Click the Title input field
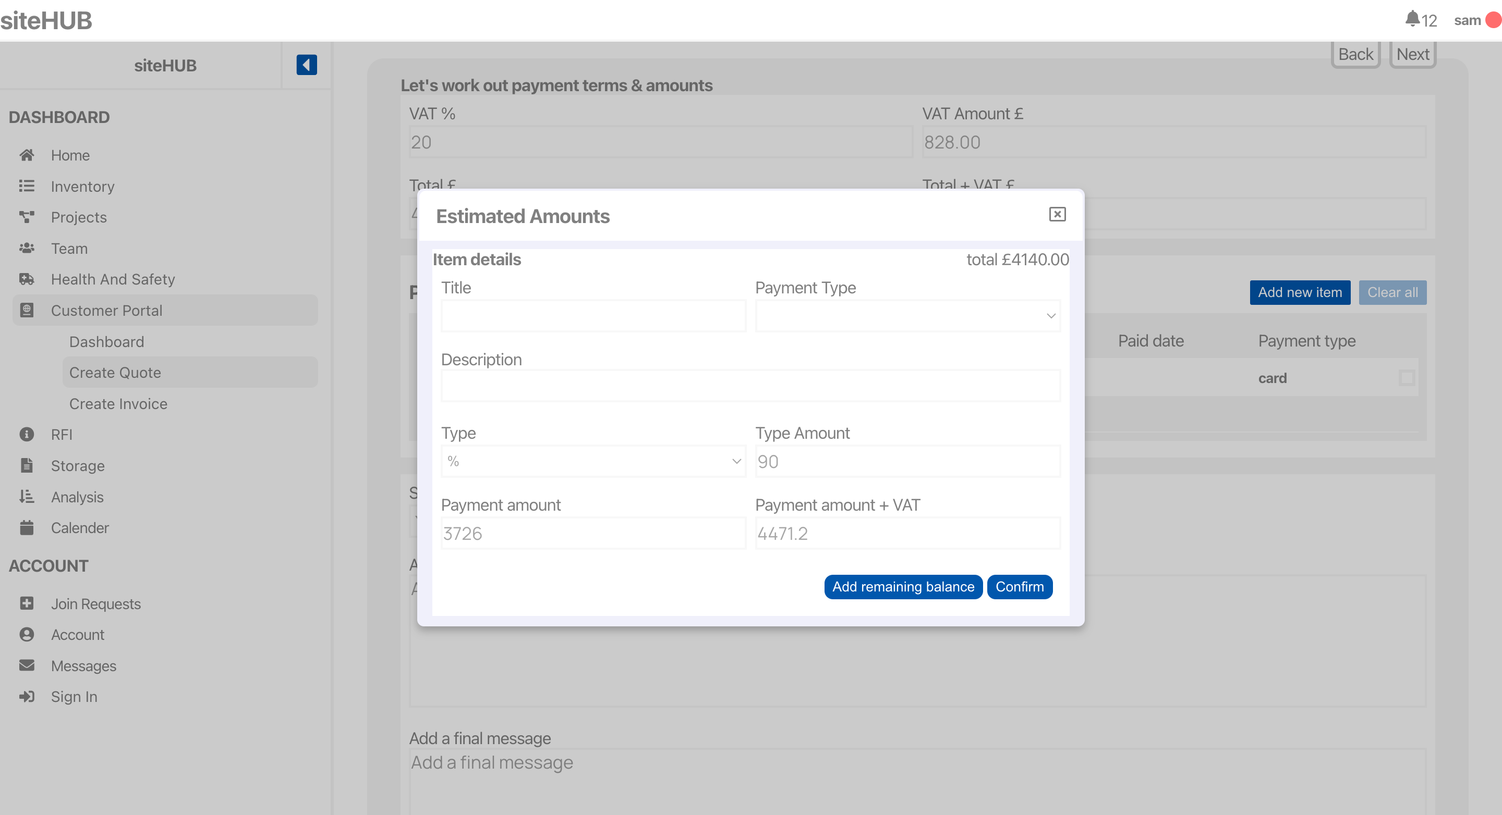 pos(592,316)
